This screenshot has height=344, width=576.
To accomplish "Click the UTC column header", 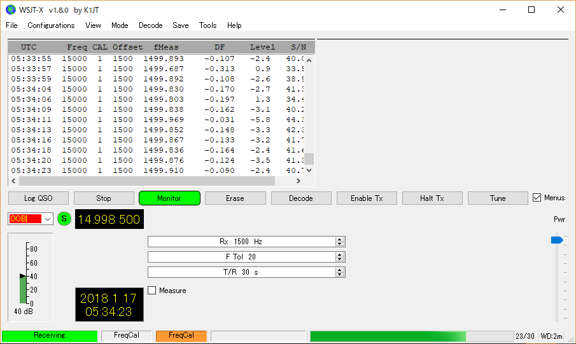I will (29, 47).
